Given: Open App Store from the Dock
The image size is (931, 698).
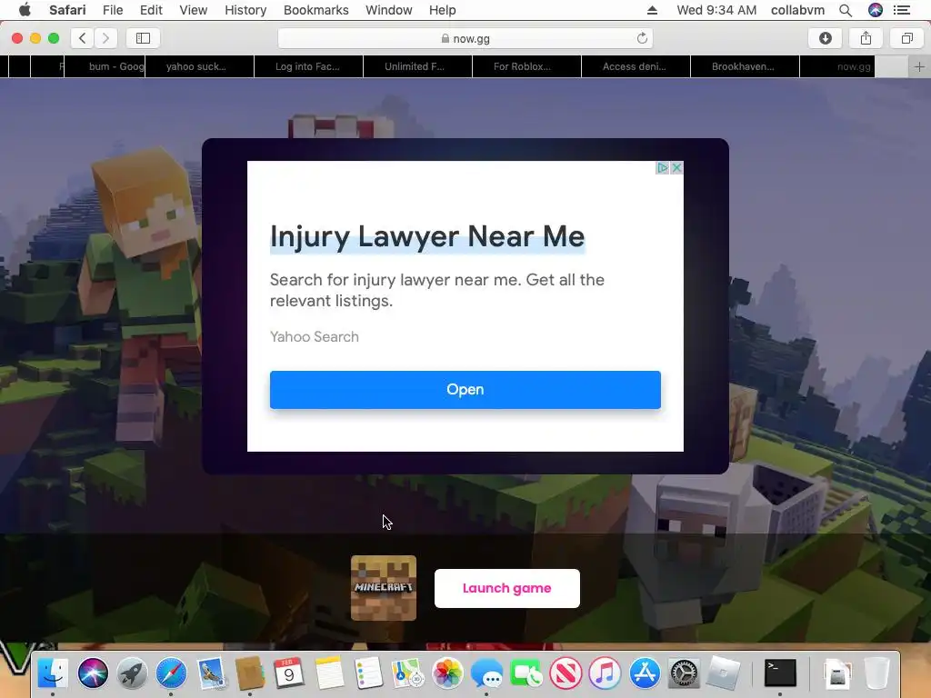Looking at the screenshot, I should 645,673.
